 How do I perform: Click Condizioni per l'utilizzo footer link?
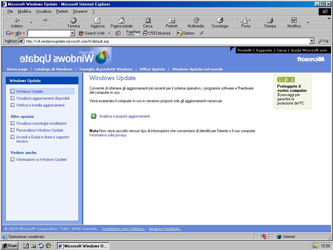(123, 229)
